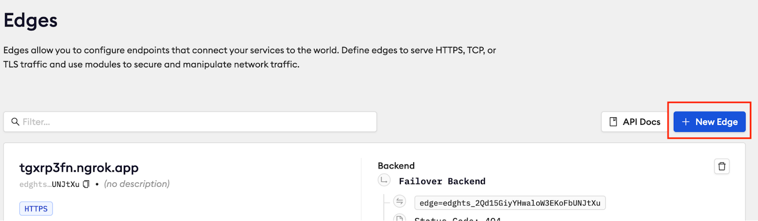Click the Backend section heading
Image resolution: width=758 pixels, height=221 pixels.
[x=396, y=166]
